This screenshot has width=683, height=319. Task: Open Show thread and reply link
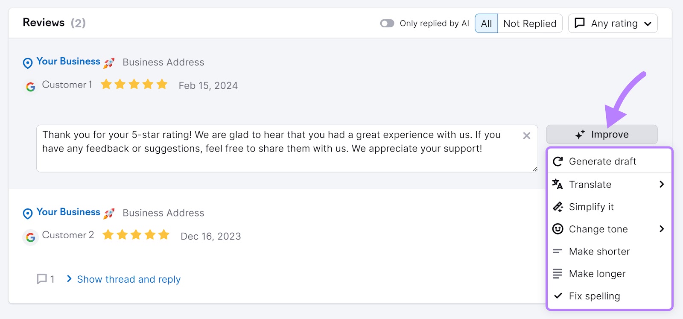(x=128, y=279)
